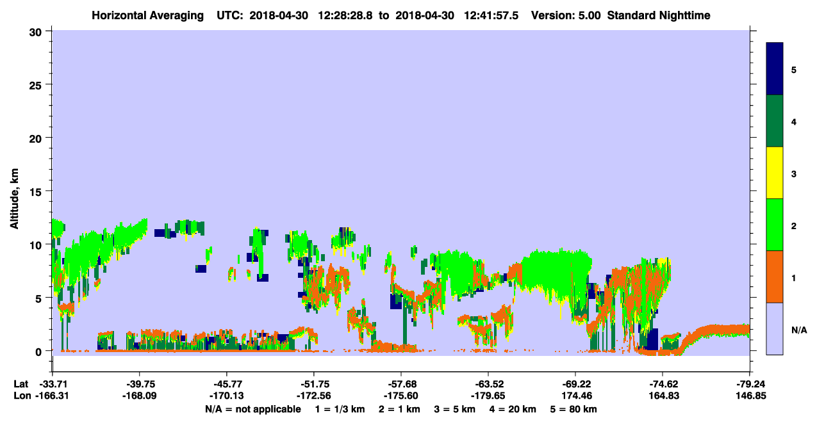Click latitude value -74.62
The image size is (833, 427).
tap(663, 384)
